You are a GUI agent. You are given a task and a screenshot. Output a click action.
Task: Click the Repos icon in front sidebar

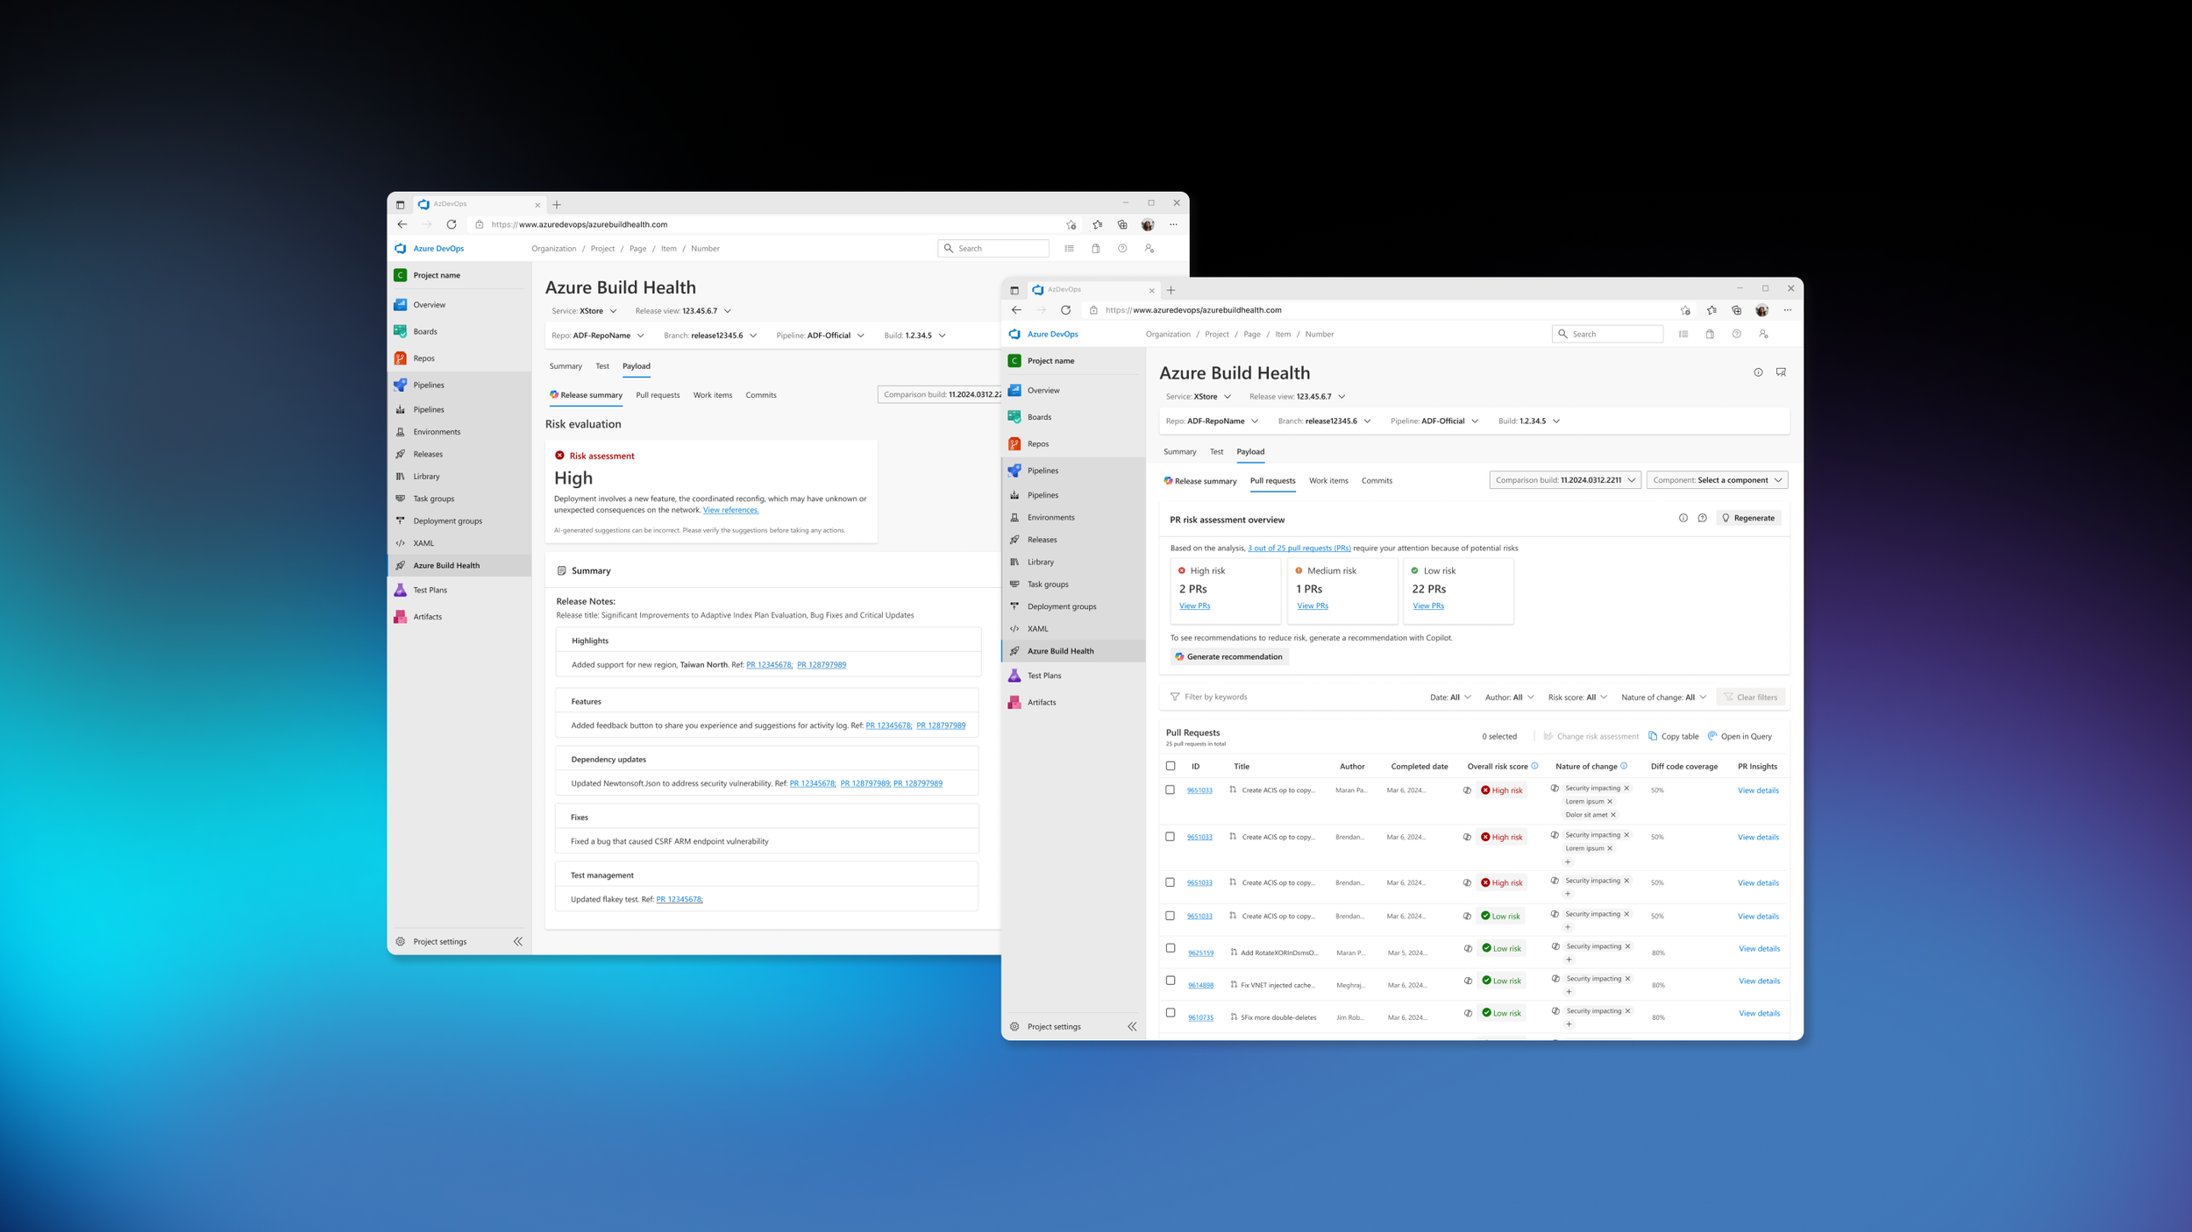[x=1014, y=444]
